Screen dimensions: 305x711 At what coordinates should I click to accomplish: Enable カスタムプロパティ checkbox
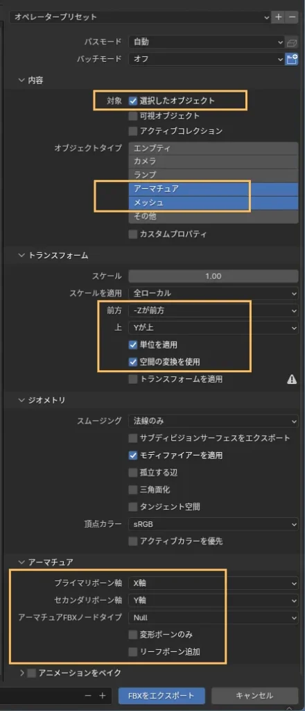(x=132, y=235)
